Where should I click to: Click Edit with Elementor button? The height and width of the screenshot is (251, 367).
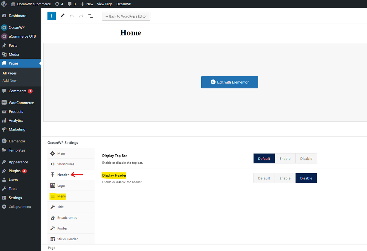pyautogui.click(x=230, y=82)
